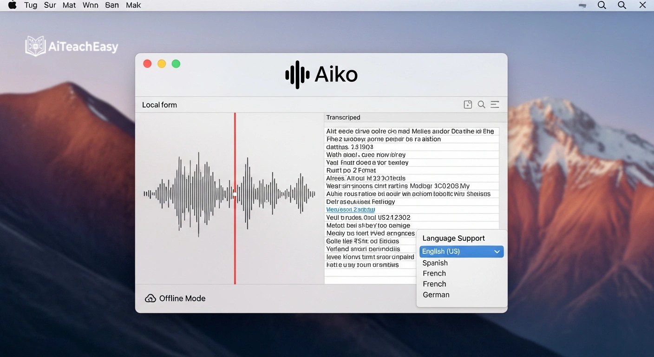Select the row beginning "Weatrsin sinoons"
Viewport: 654px width, 357px height.
[x=412, y=186]
